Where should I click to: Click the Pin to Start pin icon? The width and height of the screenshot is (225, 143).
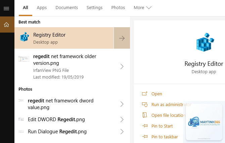tap(145, 126)
